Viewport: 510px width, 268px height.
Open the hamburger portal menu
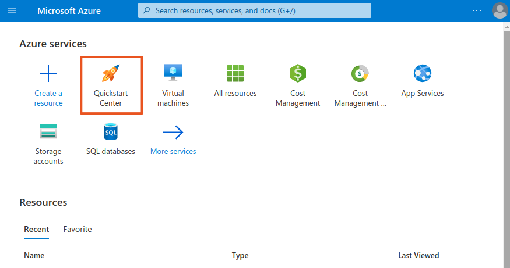pos(12,10)
